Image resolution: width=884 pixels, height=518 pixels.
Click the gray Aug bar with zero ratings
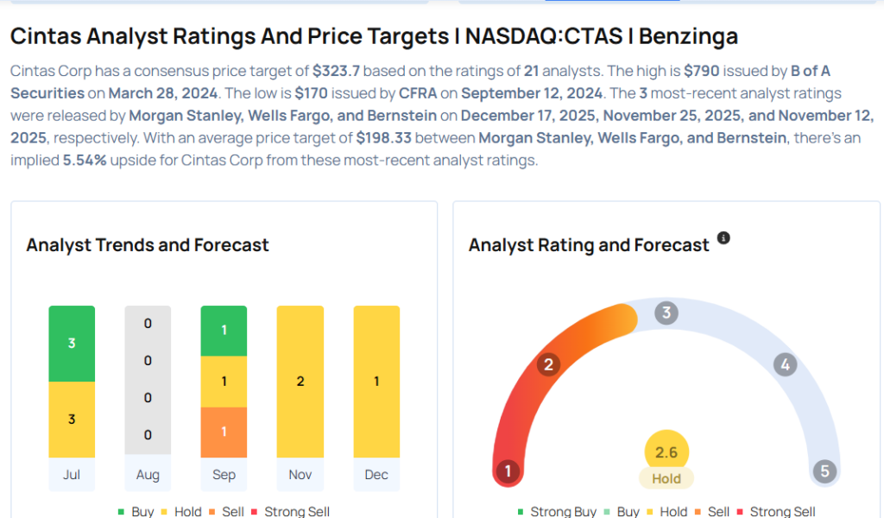[x=148, y=380]
